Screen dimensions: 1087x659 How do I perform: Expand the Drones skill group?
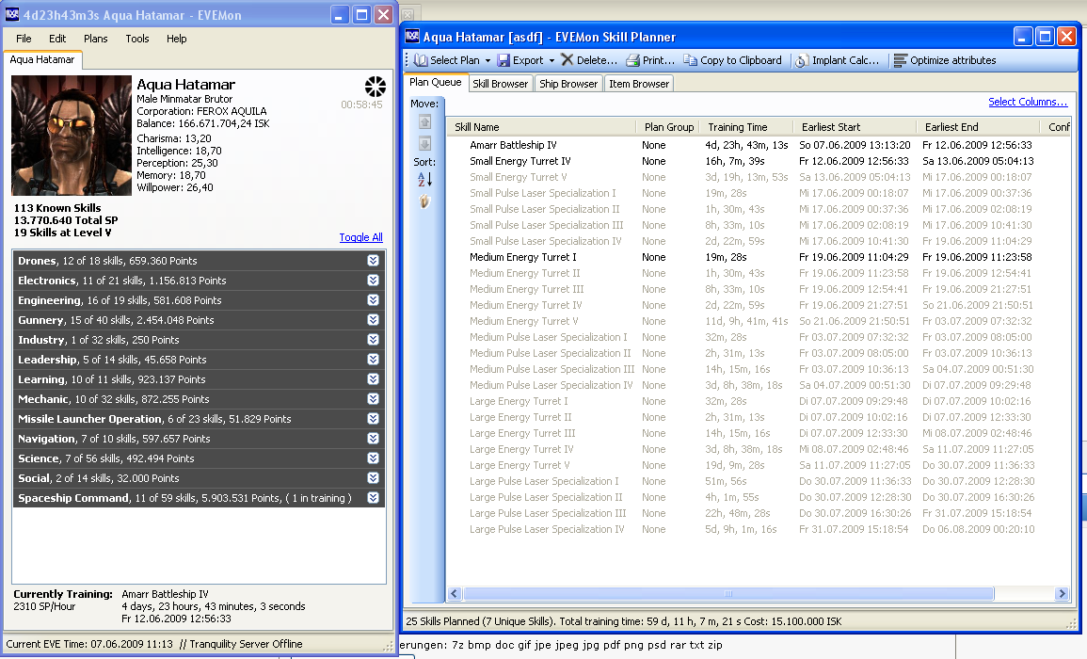(x=373, y=261)
